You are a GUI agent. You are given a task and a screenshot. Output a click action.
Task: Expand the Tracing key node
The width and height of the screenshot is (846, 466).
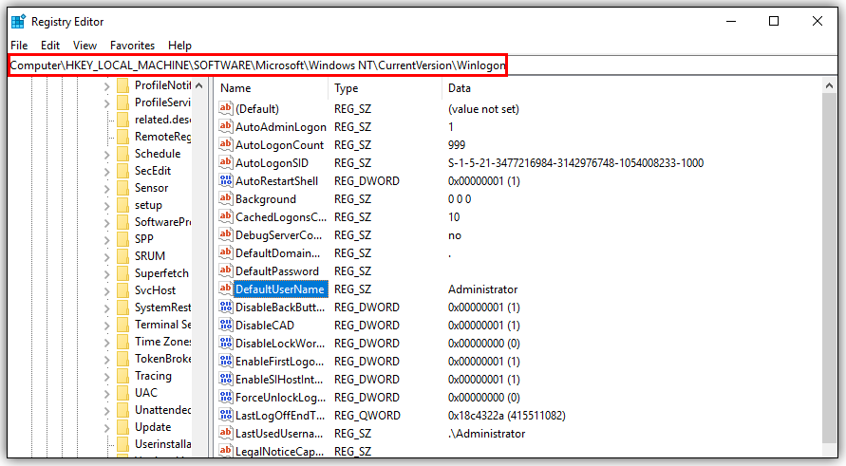pos(107,377)
